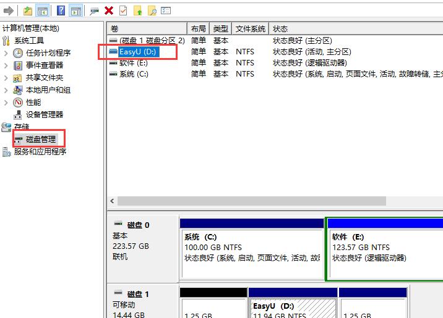Screen dimensions: 443x318
Task: Expand the 事件查看器 tree node
Action: [x=6, y=65]
